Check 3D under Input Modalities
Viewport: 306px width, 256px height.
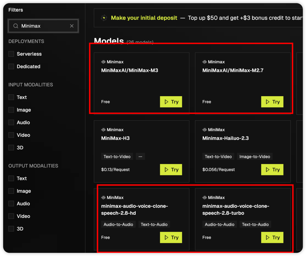(11, 147)
